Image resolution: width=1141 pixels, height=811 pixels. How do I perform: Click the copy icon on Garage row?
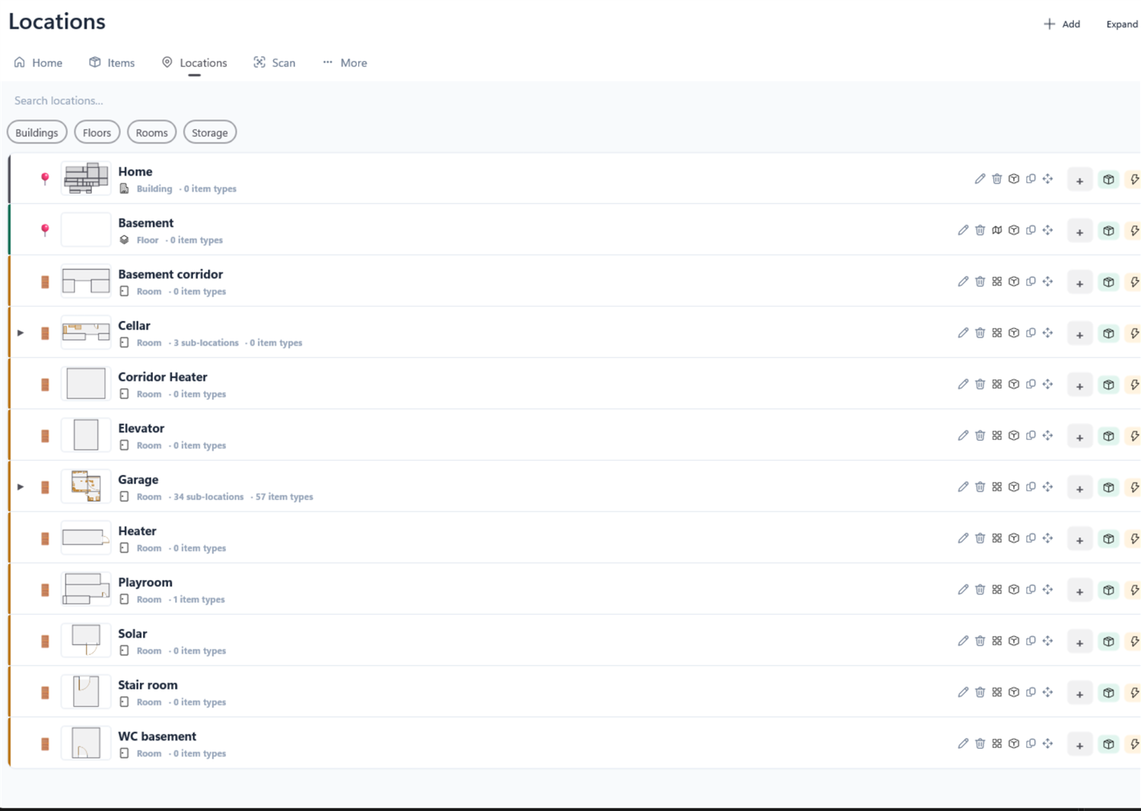(1031, 487)
